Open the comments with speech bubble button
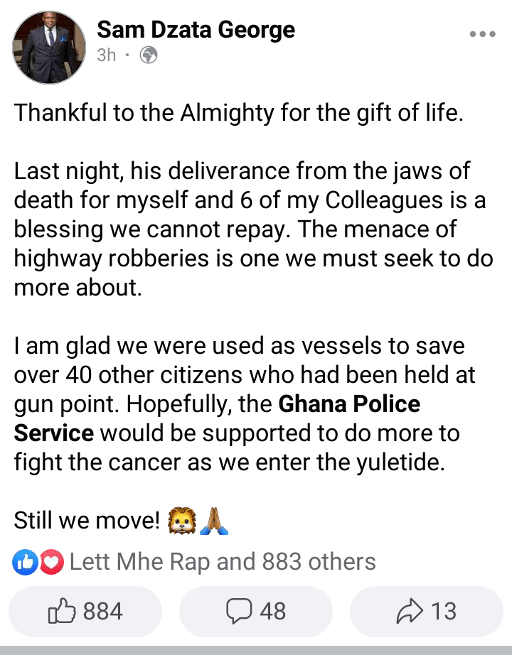The width and height of the screenshot is (512, 655). [x=256, y=611]
